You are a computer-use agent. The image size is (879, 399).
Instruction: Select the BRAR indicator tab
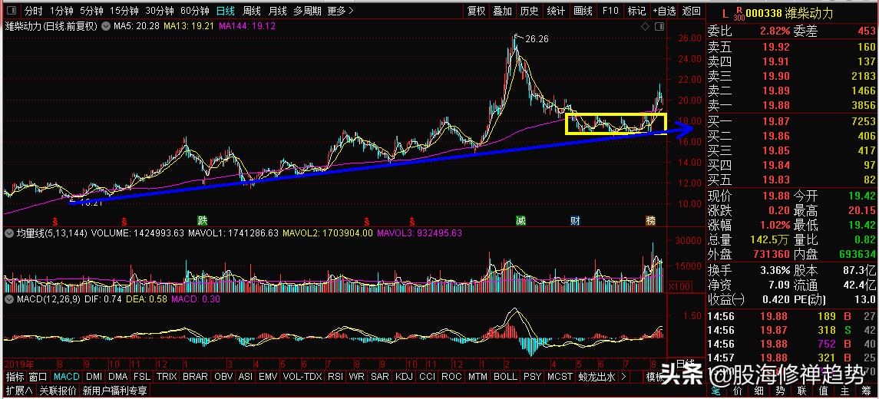tap(195, 377)
